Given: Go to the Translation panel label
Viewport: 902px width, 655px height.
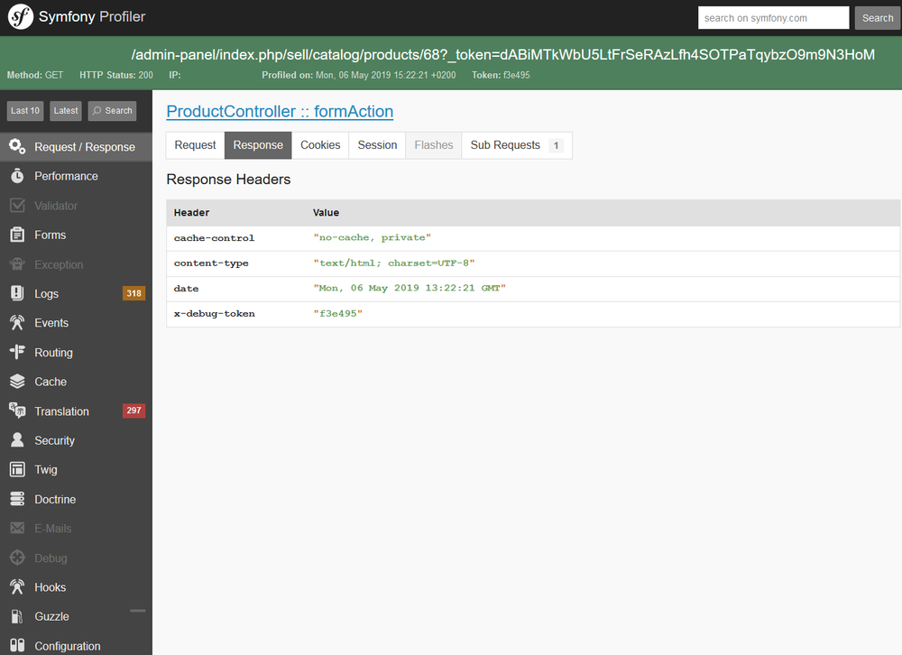Looking at the screenshot, I should pyautogui.click(x=61, y=411).
